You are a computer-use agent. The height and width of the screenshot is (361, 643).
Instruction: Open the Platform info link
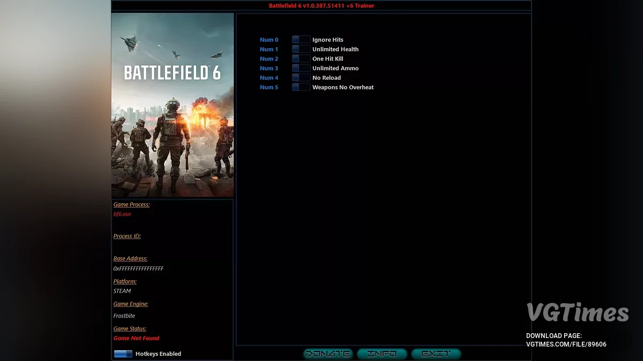pyautogui.click(x=124, y=281)
